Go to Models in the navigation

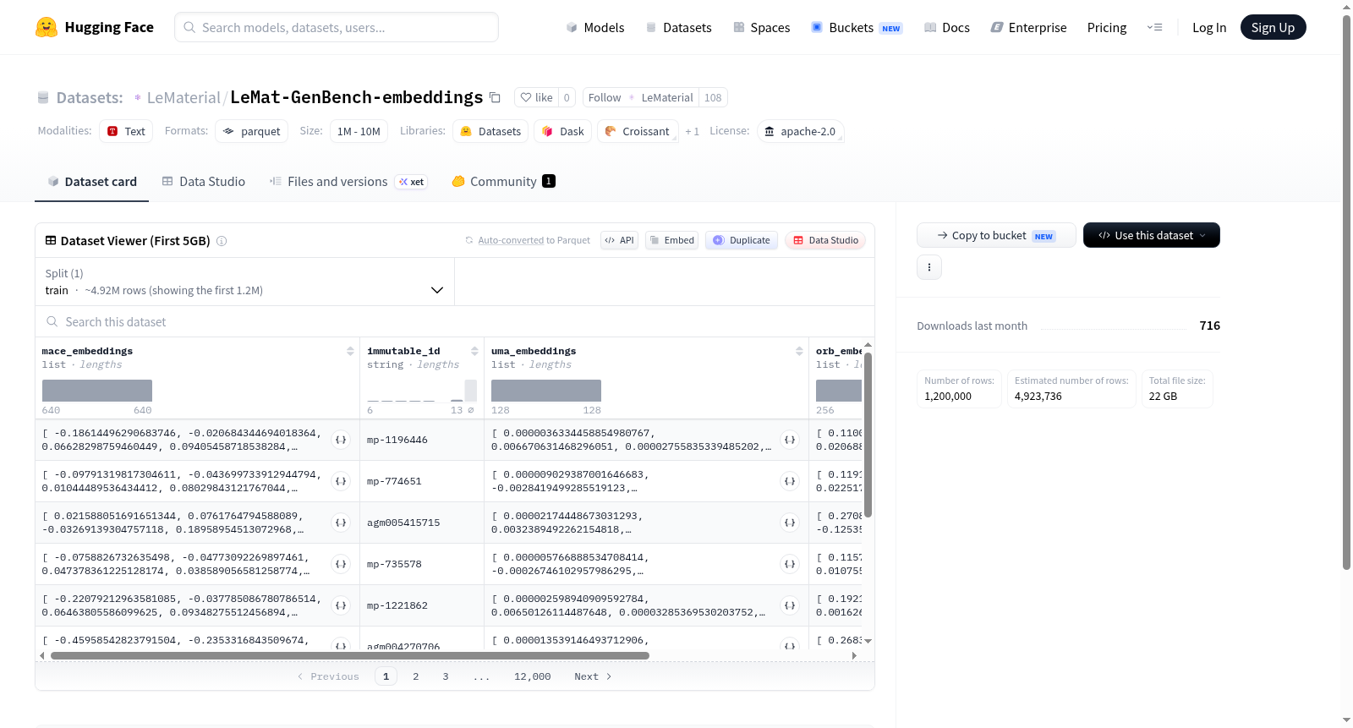pyautogui.click(x=595, y=27)
